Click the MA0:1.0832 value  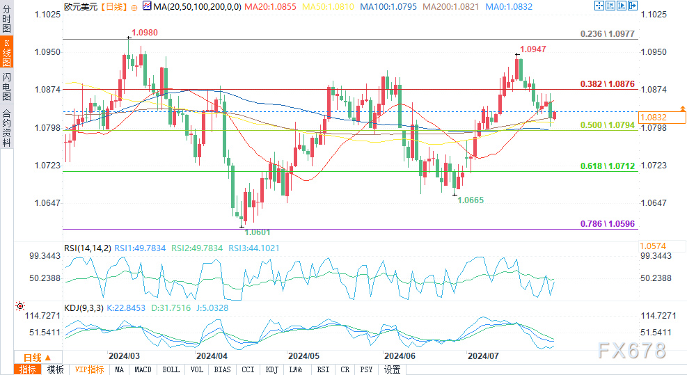pyautogui.click(x=509, y=7)
